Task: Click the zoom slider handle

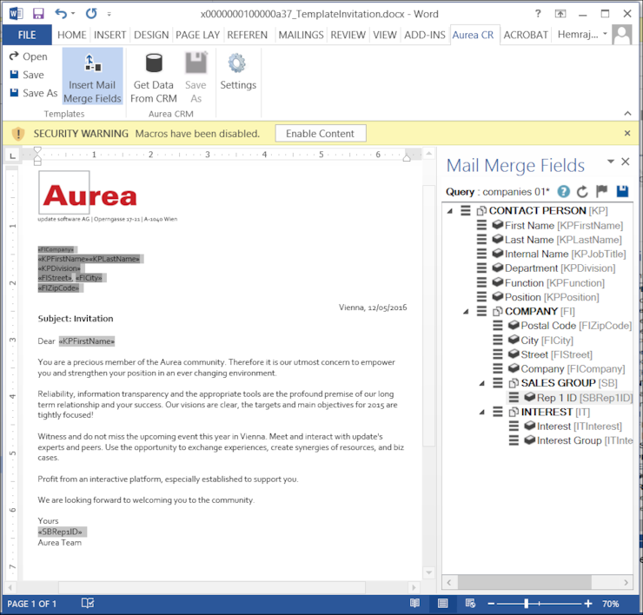Action: [526, 604]
